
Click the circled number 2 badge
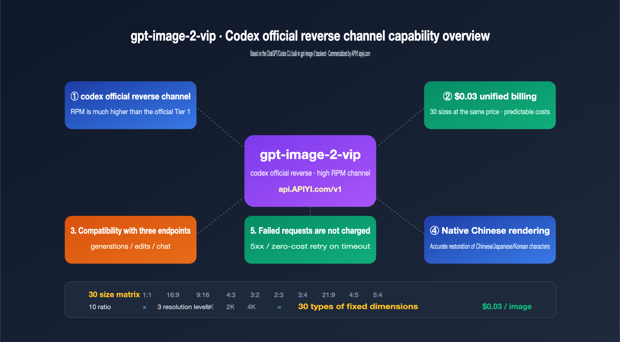coord(448,96)
